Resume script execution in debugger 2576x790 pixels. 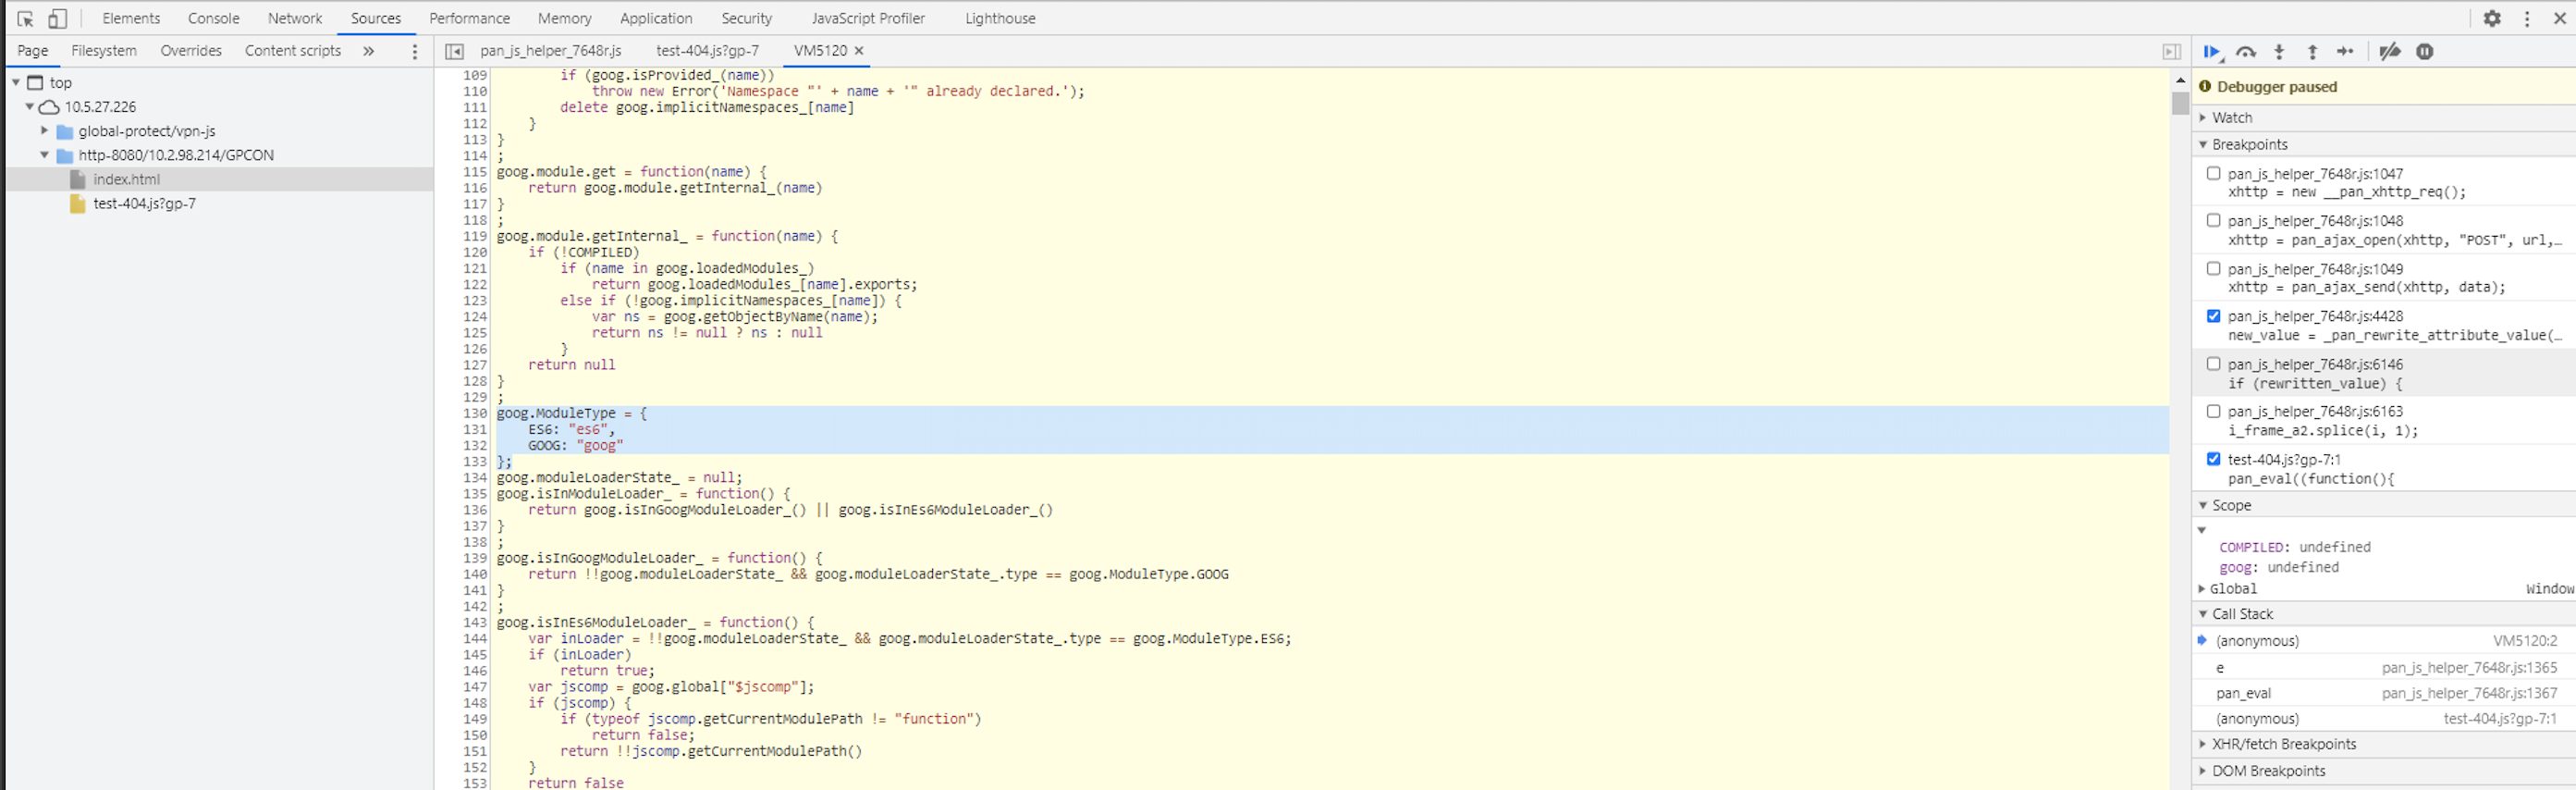tap(2211, 52)
